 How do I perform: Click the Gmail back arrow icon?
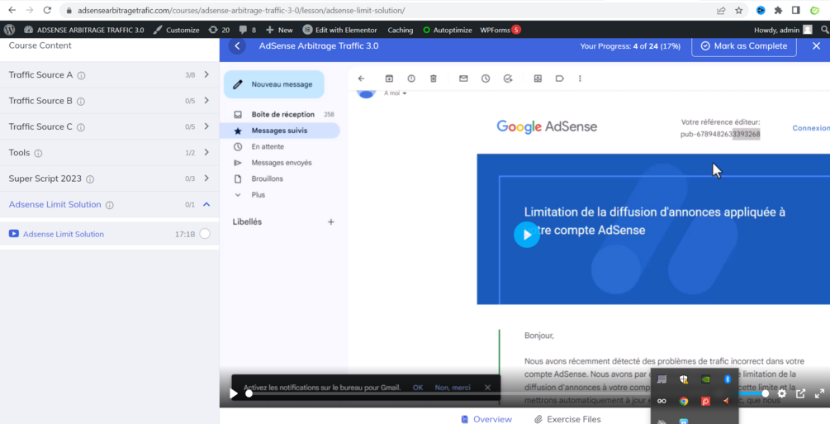362,79
